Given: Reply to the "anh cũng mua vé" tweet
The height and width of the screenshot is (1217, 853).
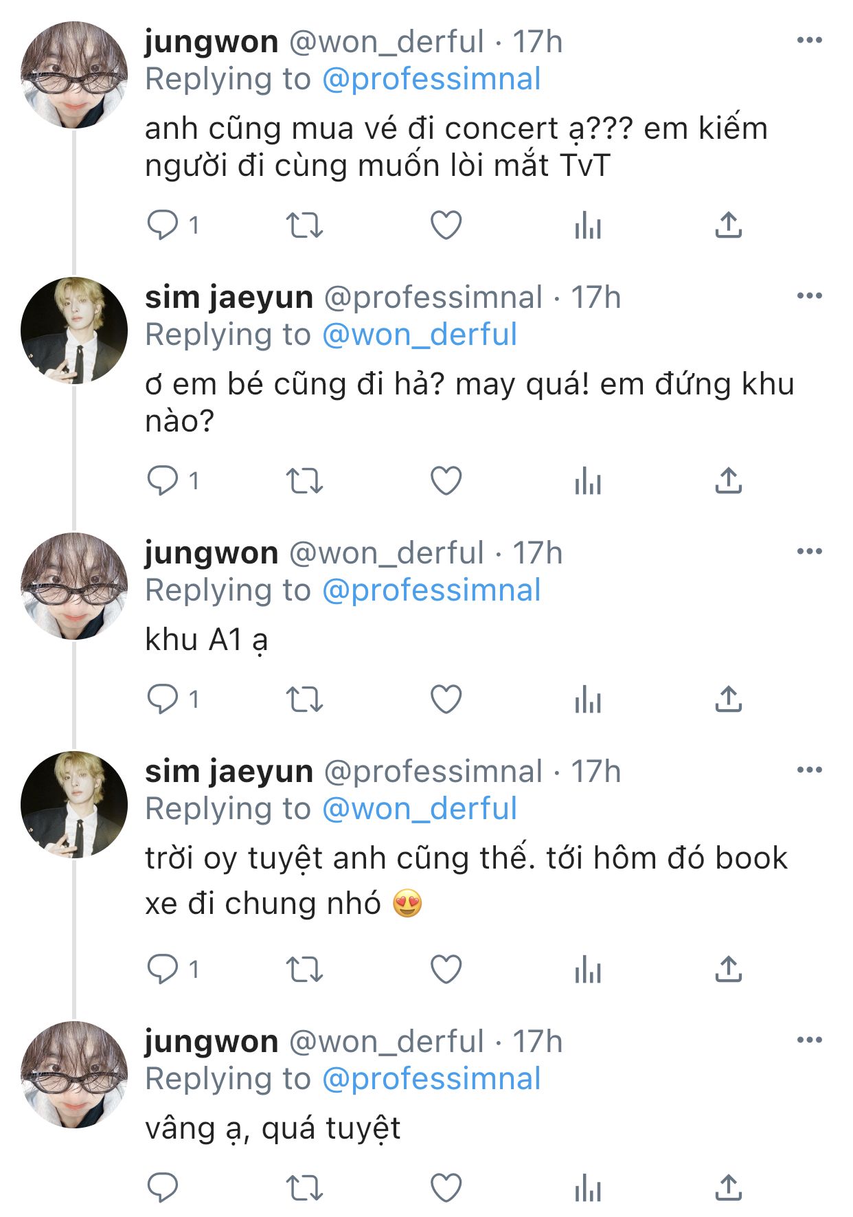Looking at the screenshot, I should pos(163,225).
